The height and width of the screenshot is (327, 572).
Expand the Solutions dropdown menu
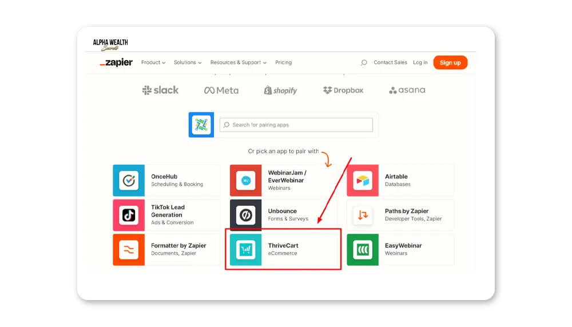click(x=188, y=62)
